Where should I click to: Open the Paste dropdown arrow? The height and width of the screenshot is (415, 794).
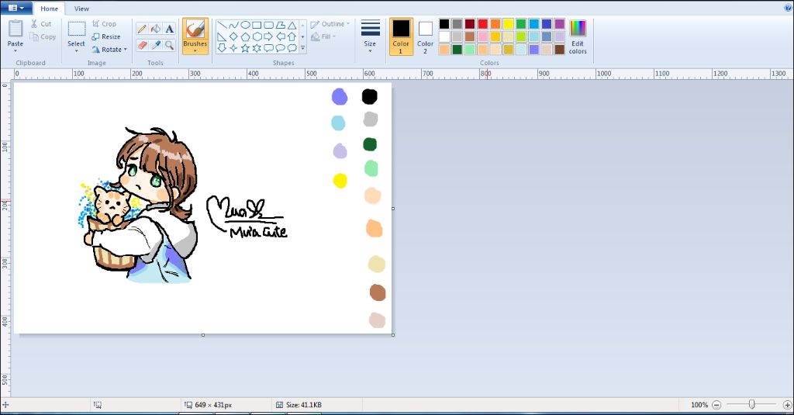click(16, 51)
